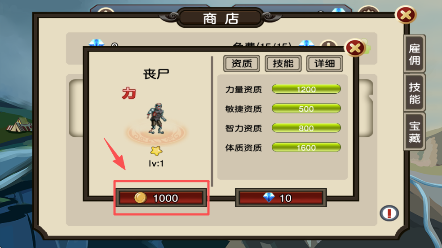Click the red exclamation info icon

coord(389,213)
